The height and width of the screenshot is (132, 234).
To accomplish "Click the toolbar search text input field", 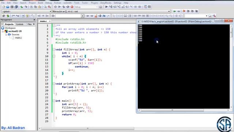I will coord(68,16).
